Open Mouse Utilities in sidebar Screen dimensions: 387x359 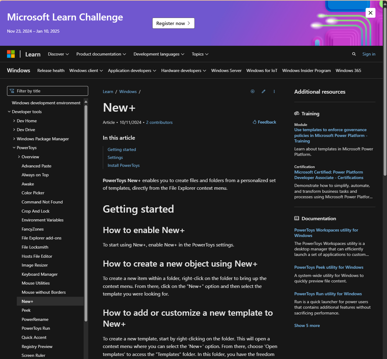36,283
